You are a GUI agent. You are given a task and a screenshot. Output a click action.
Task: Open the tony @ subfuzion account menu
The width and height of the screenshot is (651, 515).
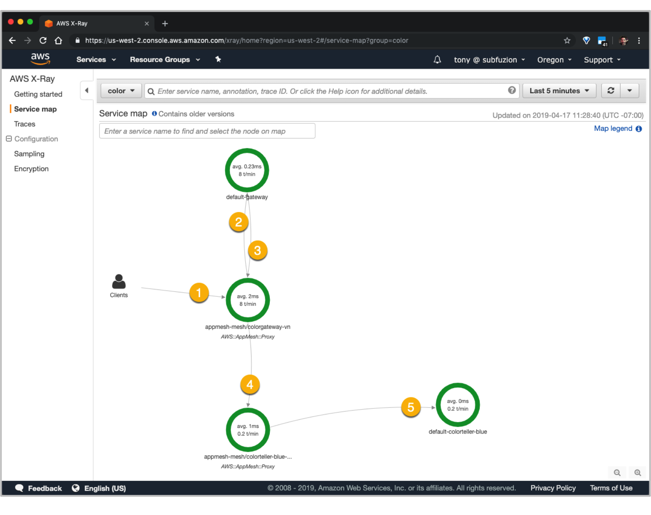coord(489,60)
